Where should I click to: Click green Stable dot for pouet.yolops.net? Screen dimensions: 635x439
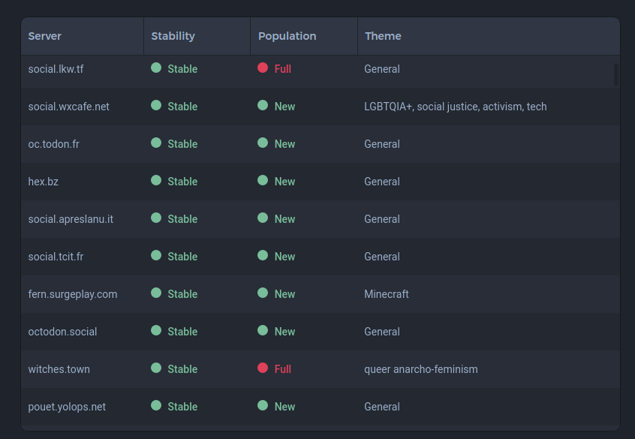coord(156,405)
